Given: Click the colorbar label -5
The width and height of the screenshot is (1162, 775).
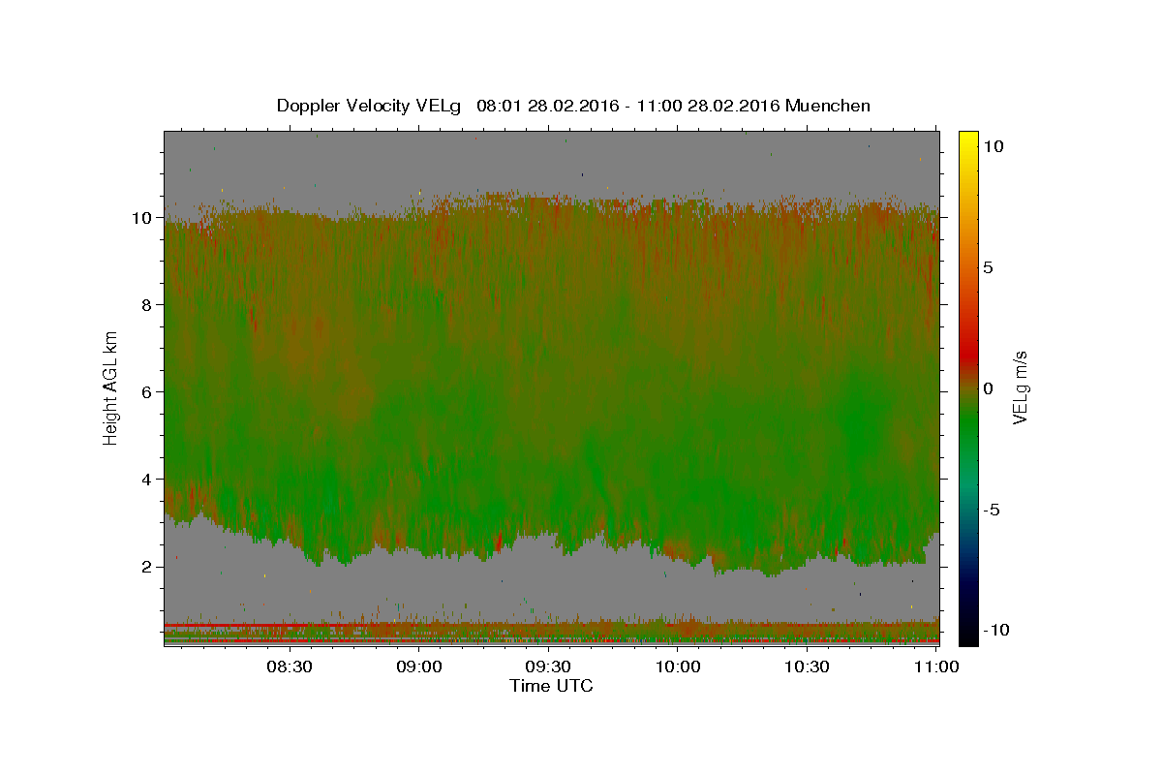Looking at the screenshot, I should 993,510.
